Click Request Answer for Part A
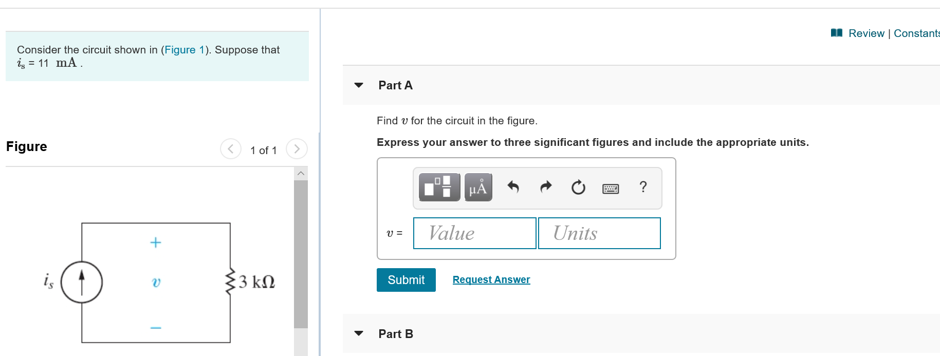 coord(491,279)
